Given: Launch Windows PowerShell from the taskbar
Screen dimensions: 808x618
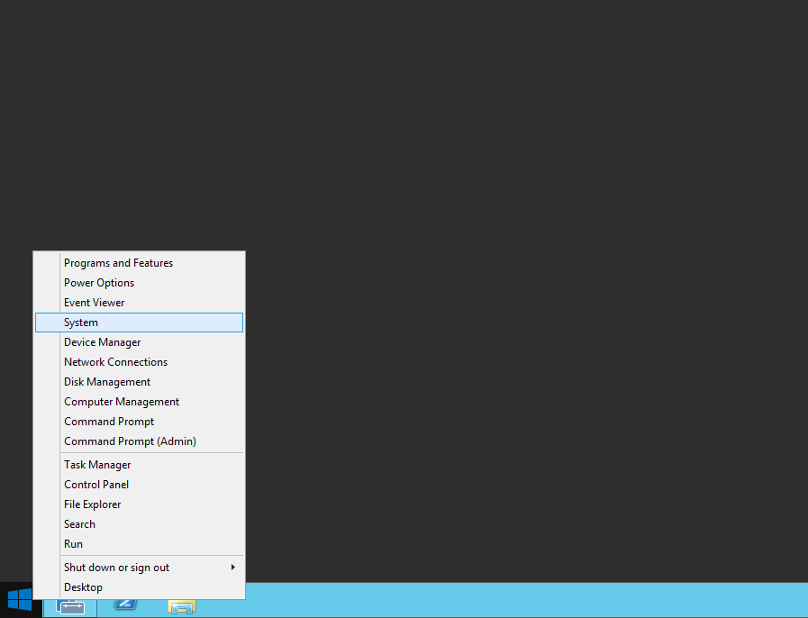Looking at the screenshot, I should coord(125,604).
